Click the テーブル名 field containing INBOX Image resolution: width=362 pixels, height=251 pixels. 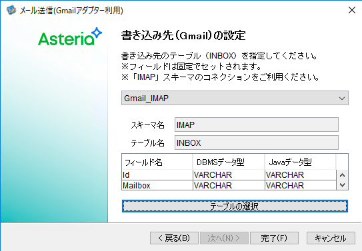point(257,142)
